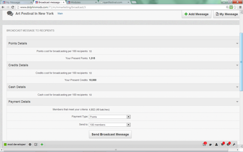Open a new browser tab
Image resolution: width=243 pixels, height=152 pixels.
pos(134,2)
